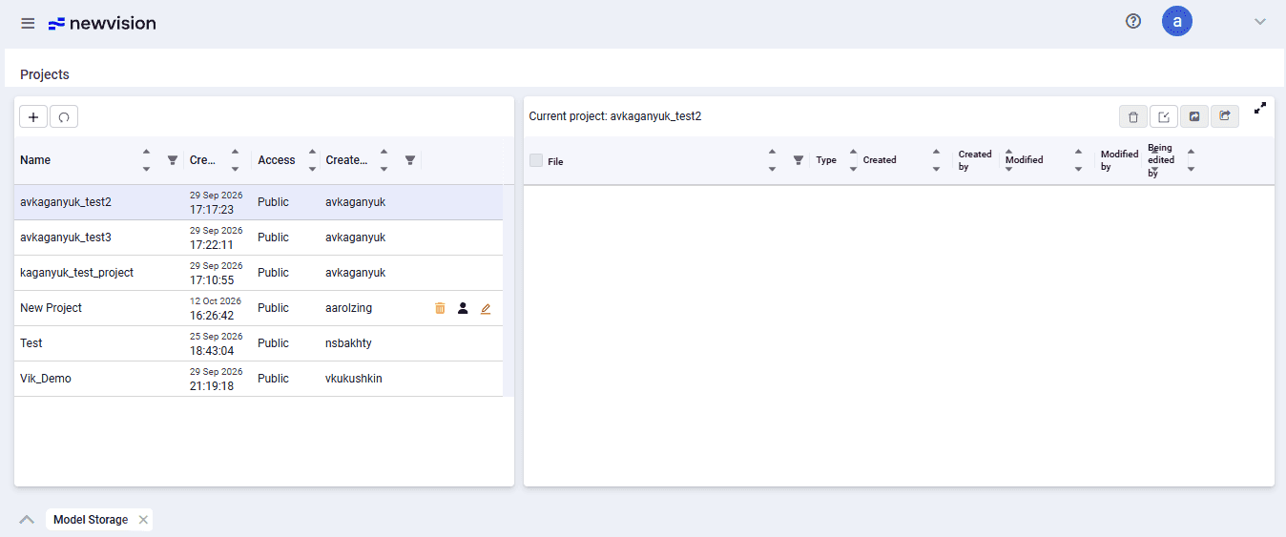Select project avkaganyuk_test2
The height and width of the screenshot is (537, 1286).
coord(66,202)
